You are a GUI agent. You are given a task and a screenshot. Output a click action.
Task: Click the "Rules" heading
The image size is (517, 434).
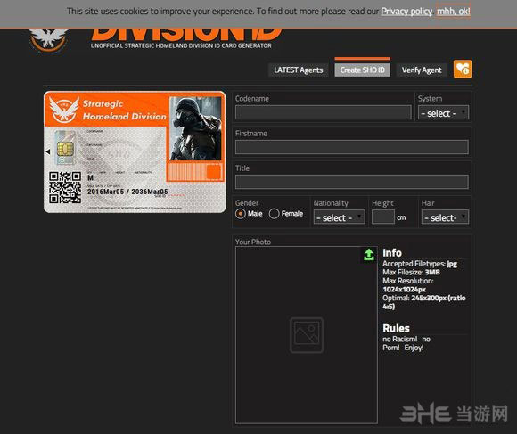396,328
